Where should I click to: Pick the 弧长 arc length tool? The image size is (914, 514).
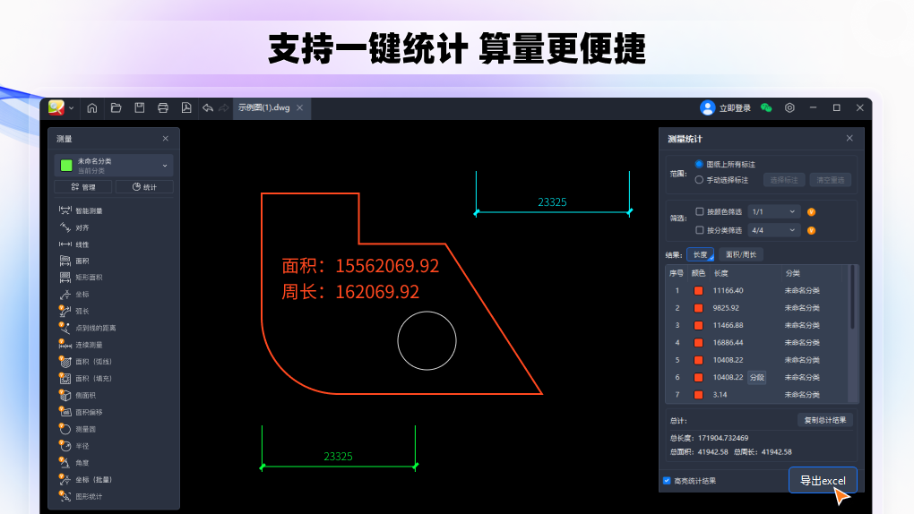click(x=82, y=311)
